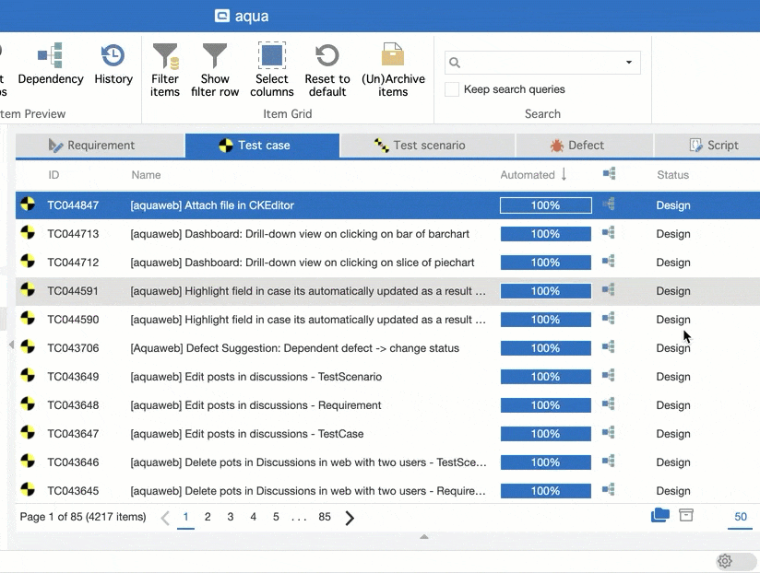Expand the bottom panel collapse arrow

pos(424,536)
